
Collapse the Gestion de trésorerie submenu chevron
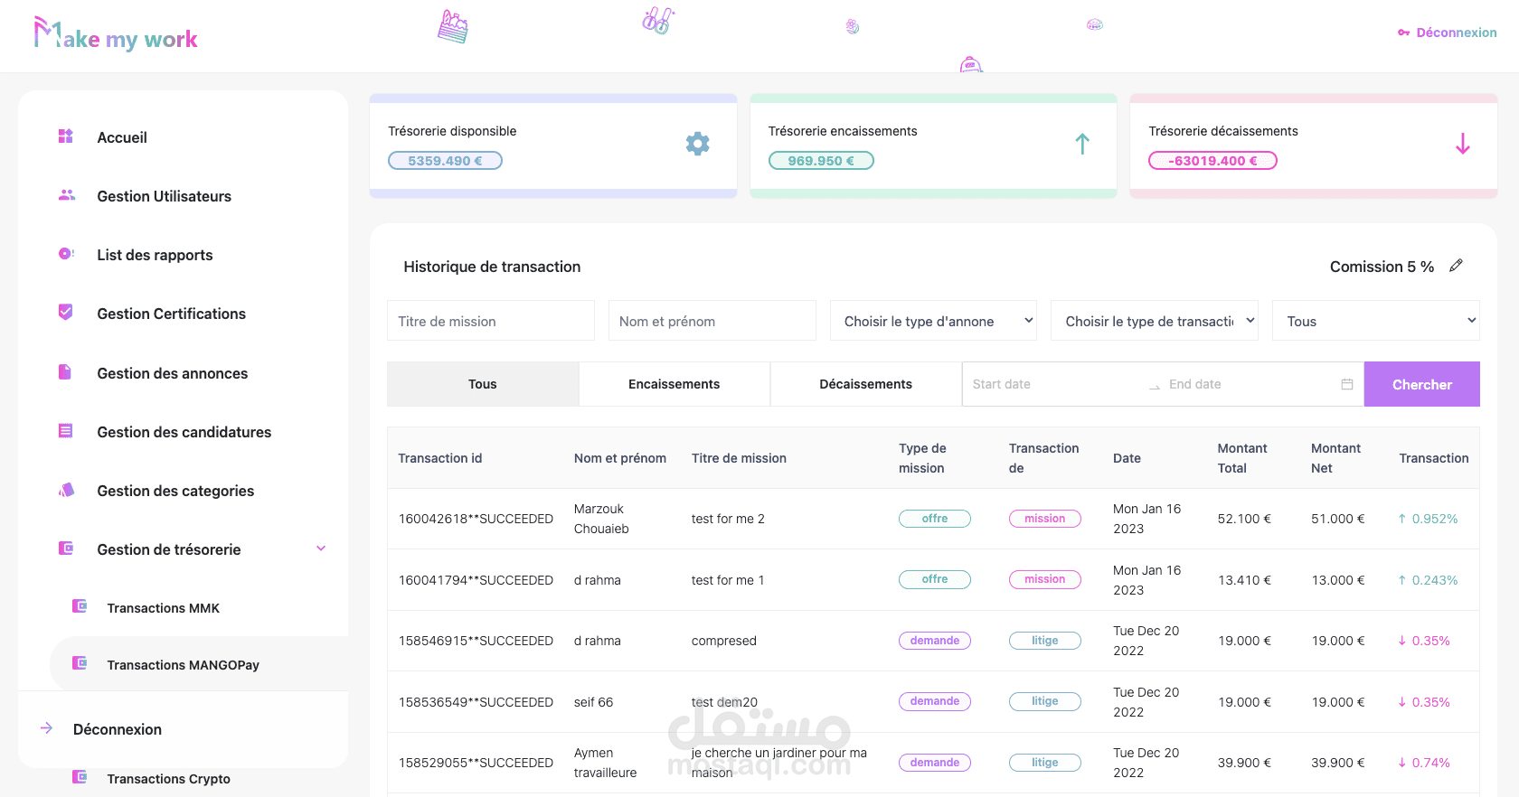(x=321, y=549)
